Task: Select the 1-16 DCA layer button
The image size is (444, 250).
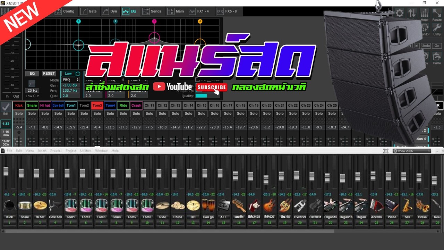Action: point(6,133)
